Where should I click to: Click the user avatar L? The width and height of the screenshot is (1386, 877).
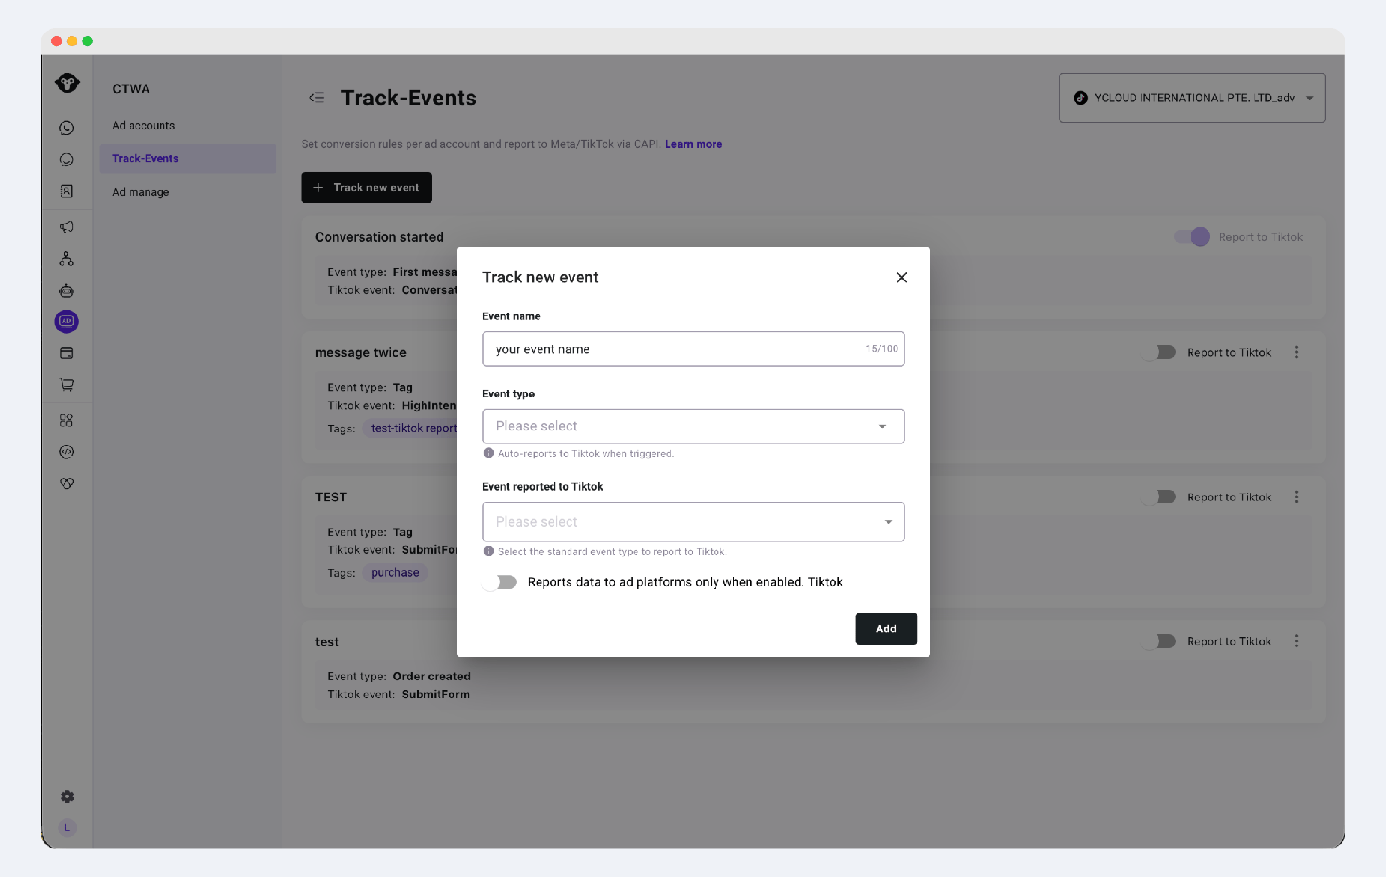click(x=67, y=827)
